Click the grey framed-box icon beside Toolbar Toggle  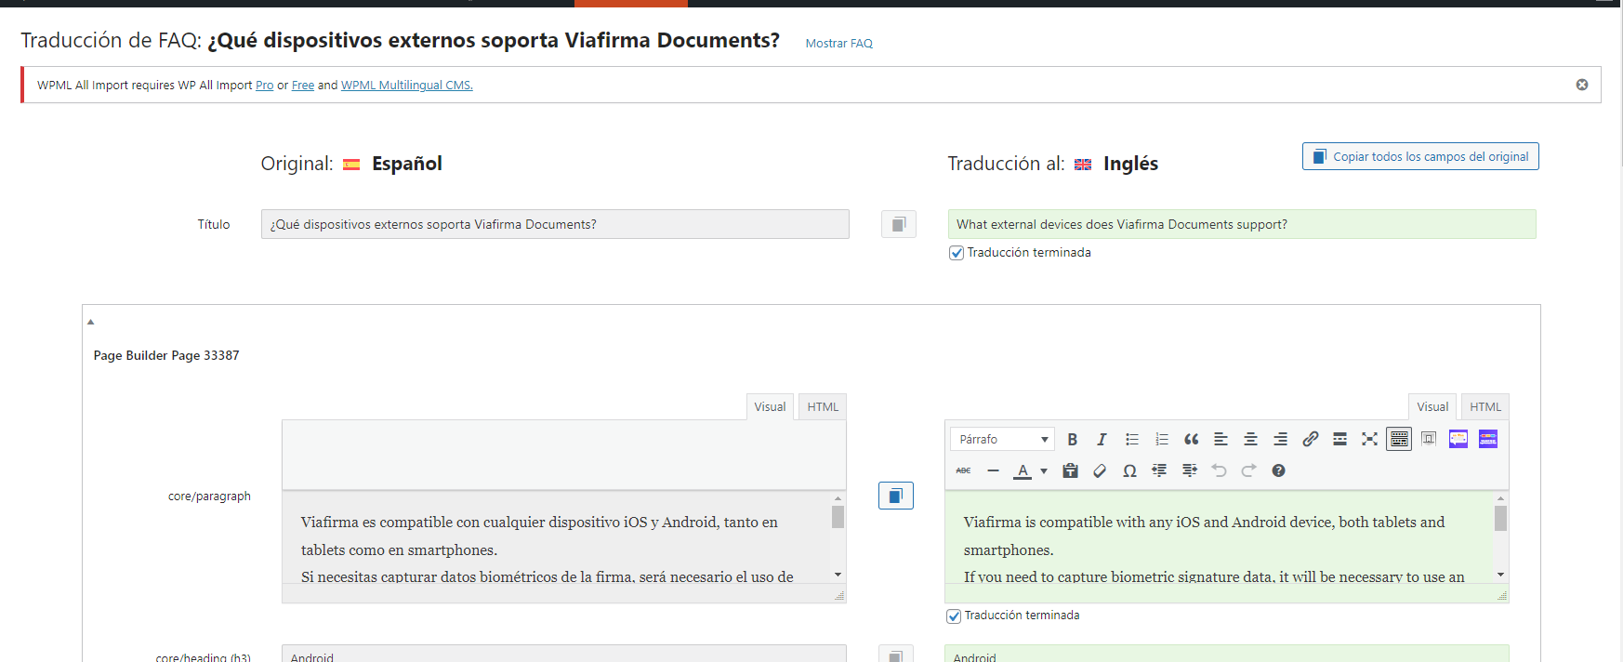[1429, 440]
